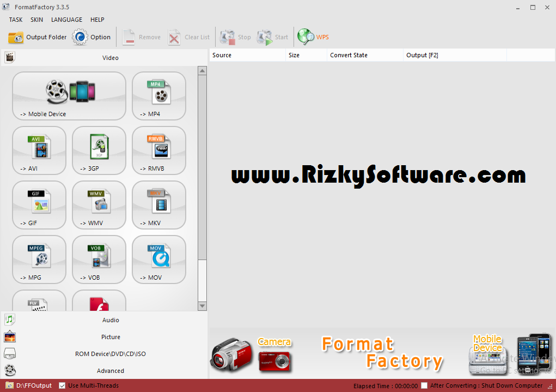Select the MKV conversion icon

159,205
